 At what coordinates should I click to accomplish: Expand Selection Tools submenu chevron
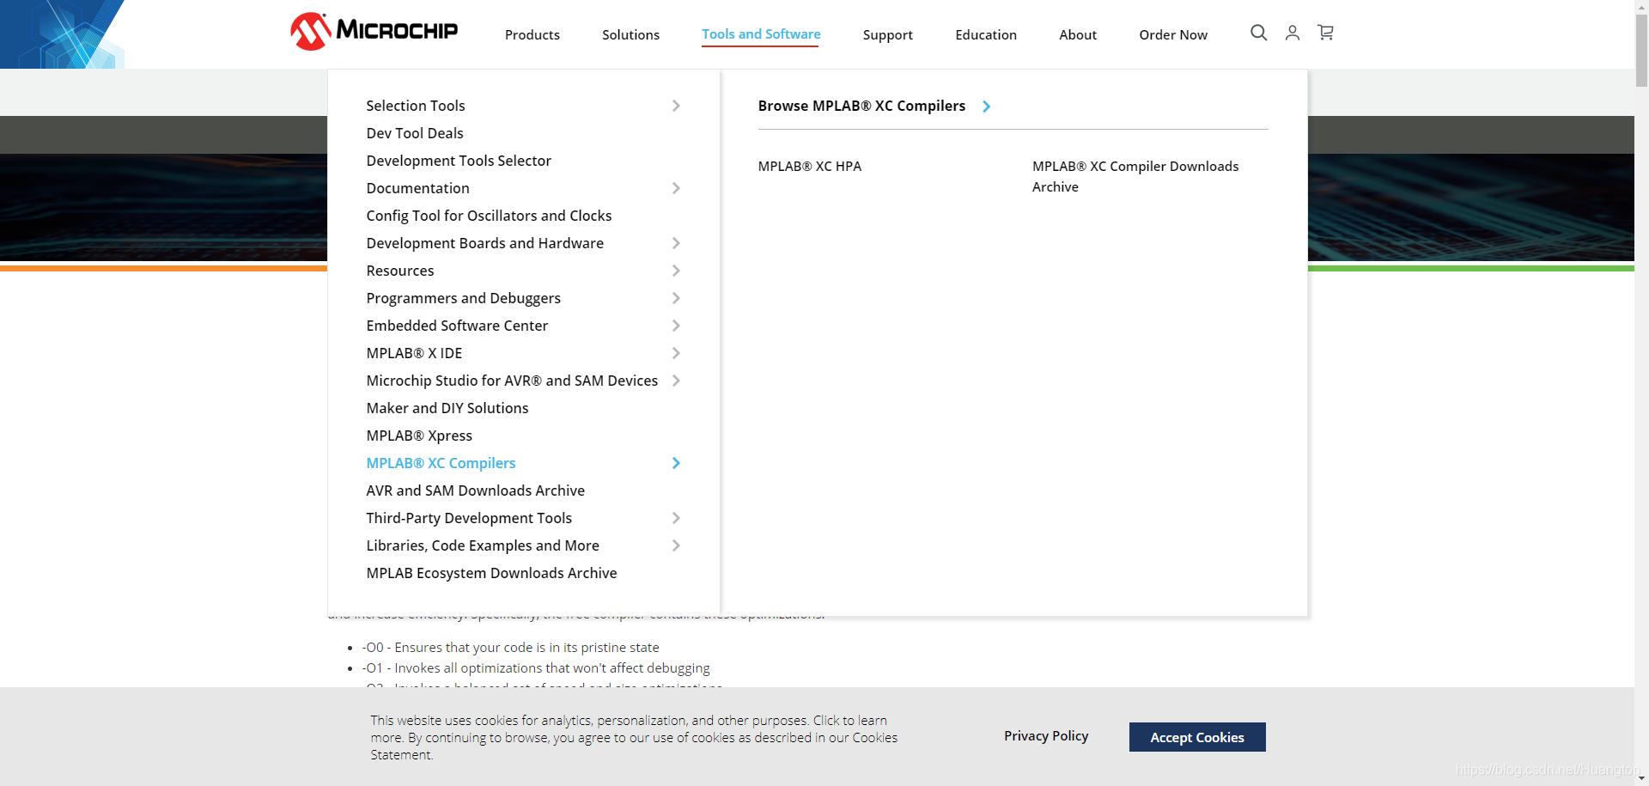[x=676, y=106]
